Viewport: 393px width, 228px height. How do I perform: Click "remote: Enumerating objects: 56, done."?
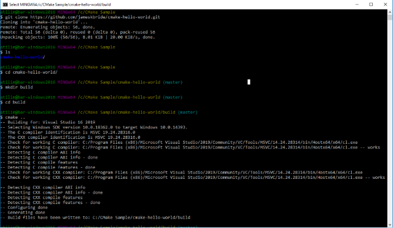point(48,27)
